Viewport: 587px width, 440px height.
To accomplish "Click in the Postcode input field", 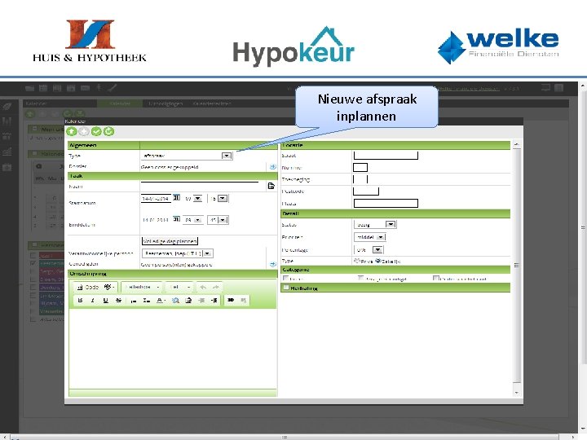I will [366, 191].
